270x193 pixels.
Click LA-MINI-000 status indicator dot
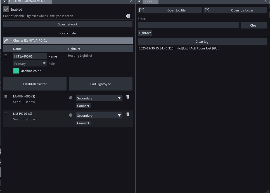[x=71, y=98]
